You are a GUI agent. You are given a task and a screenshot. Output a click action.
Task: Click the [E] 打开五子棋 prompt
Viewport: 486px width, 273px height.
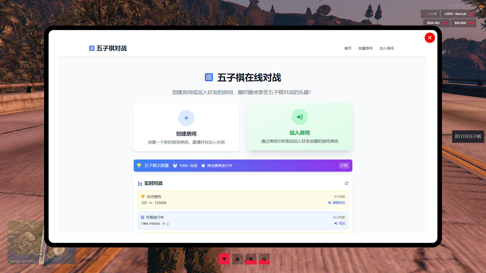468,136
